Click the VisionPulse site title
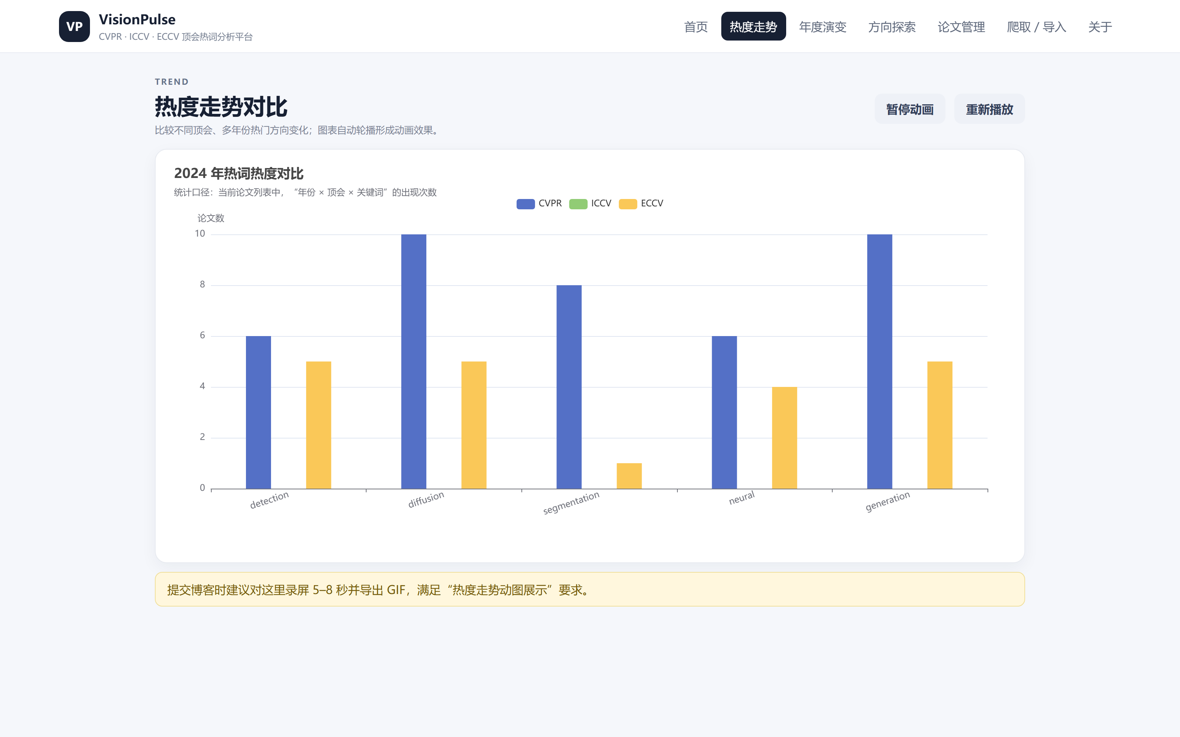1180x737 pixels. point(137,20)
